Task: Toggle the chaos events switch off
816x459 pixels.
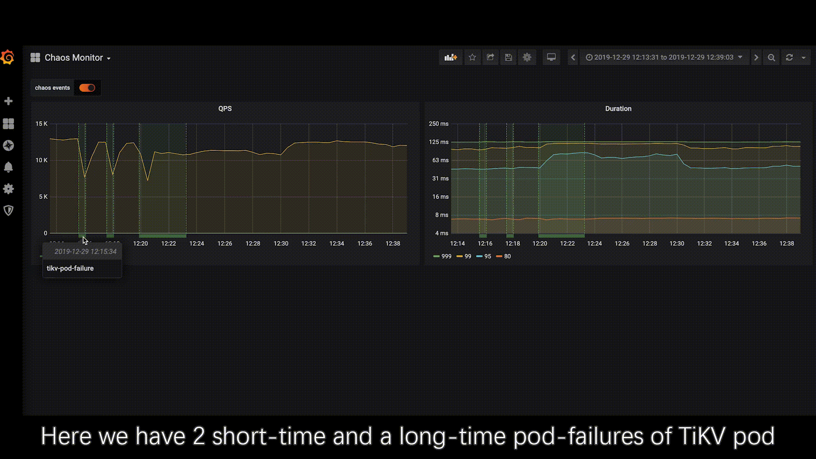Action: 87,88
